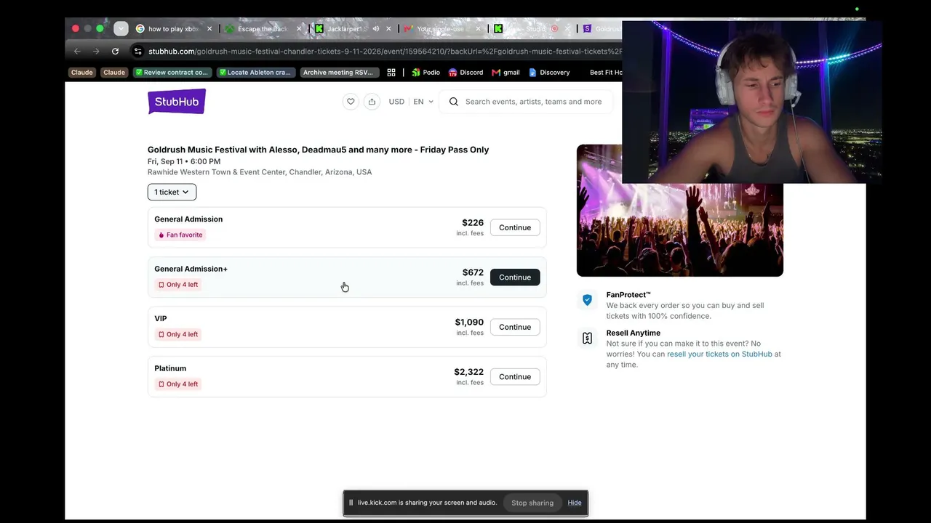Click Stop sharing button

coord(532,503)
